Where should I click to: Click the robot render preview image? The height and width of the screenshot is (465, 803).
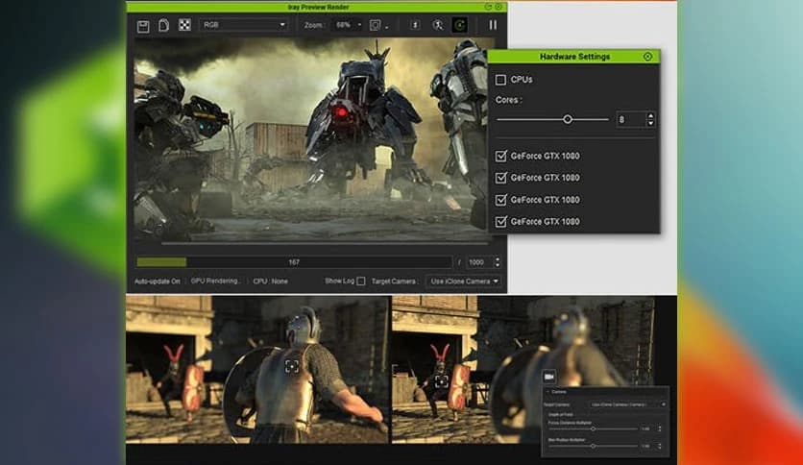(310, 139)
